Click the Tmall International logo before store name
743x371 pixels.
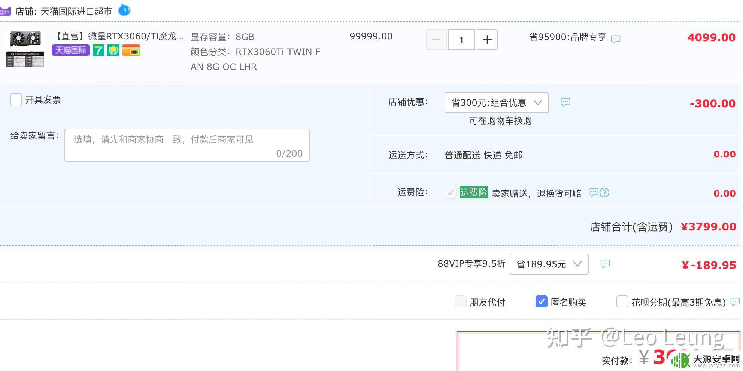pyautogui.click(x=5, y=12)
